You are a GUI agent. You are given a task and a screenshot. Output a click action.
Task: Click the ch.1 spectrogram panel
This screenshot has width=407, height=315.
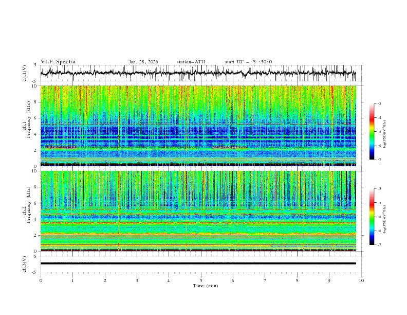click(x=198, y=126)
